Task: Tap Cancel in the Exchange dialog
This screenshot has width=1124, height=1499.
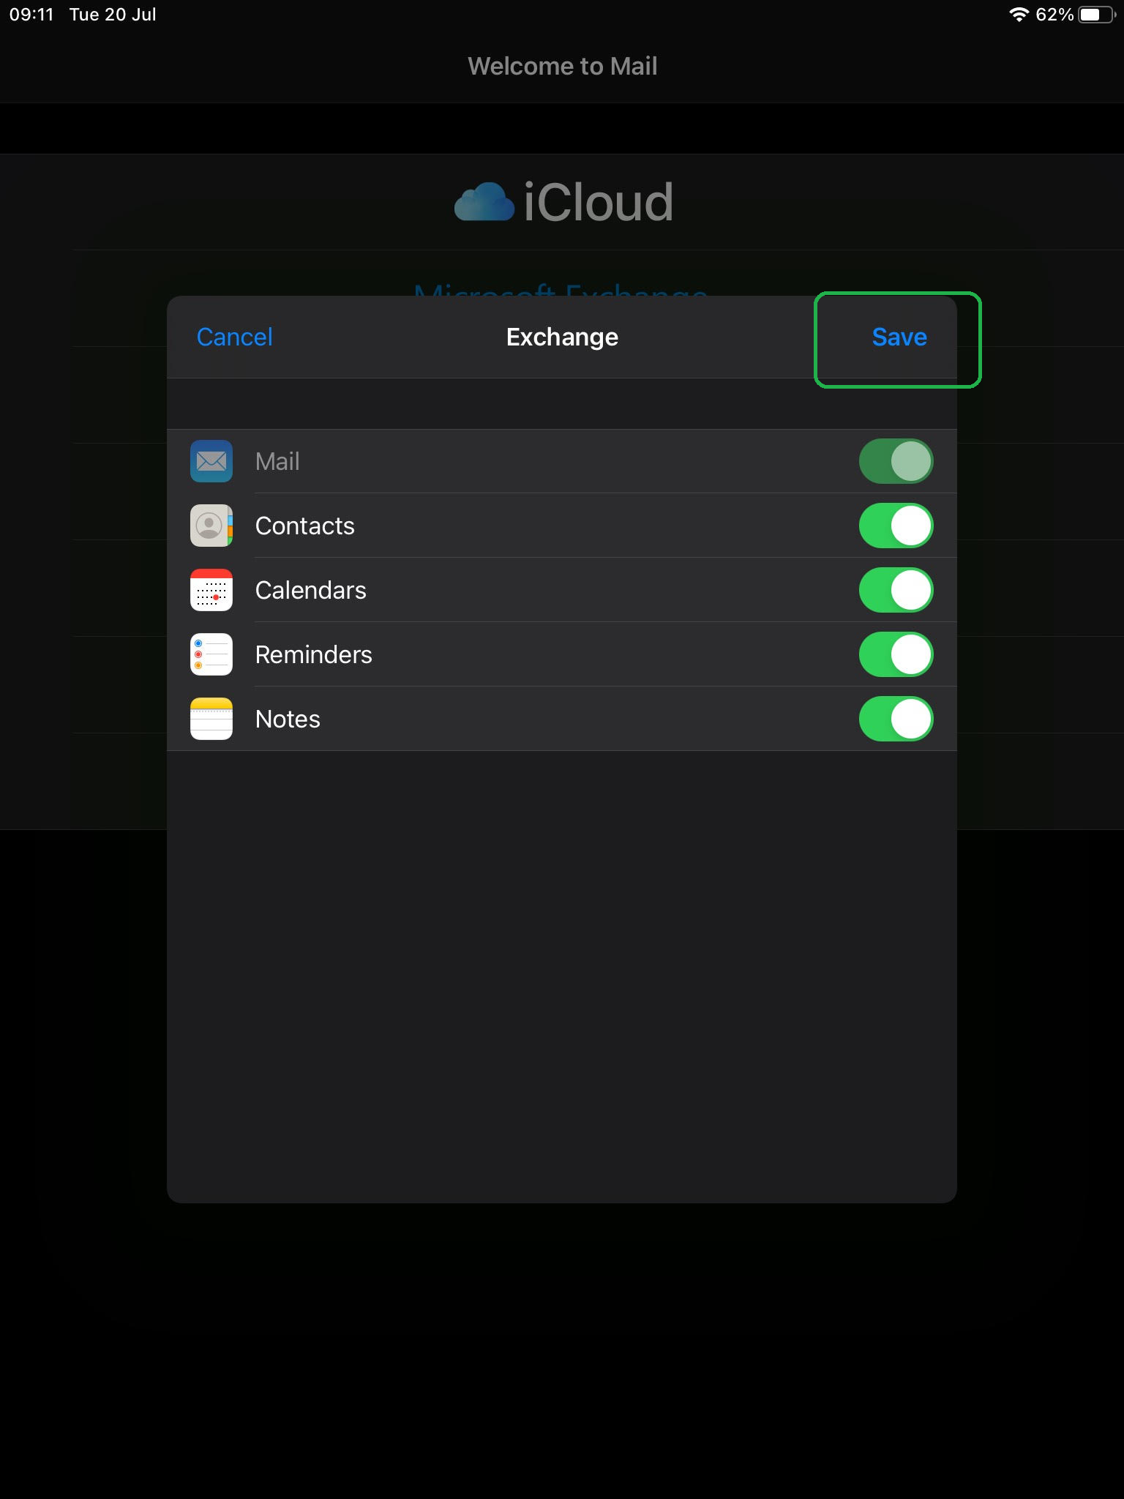Action: (234, 337)
